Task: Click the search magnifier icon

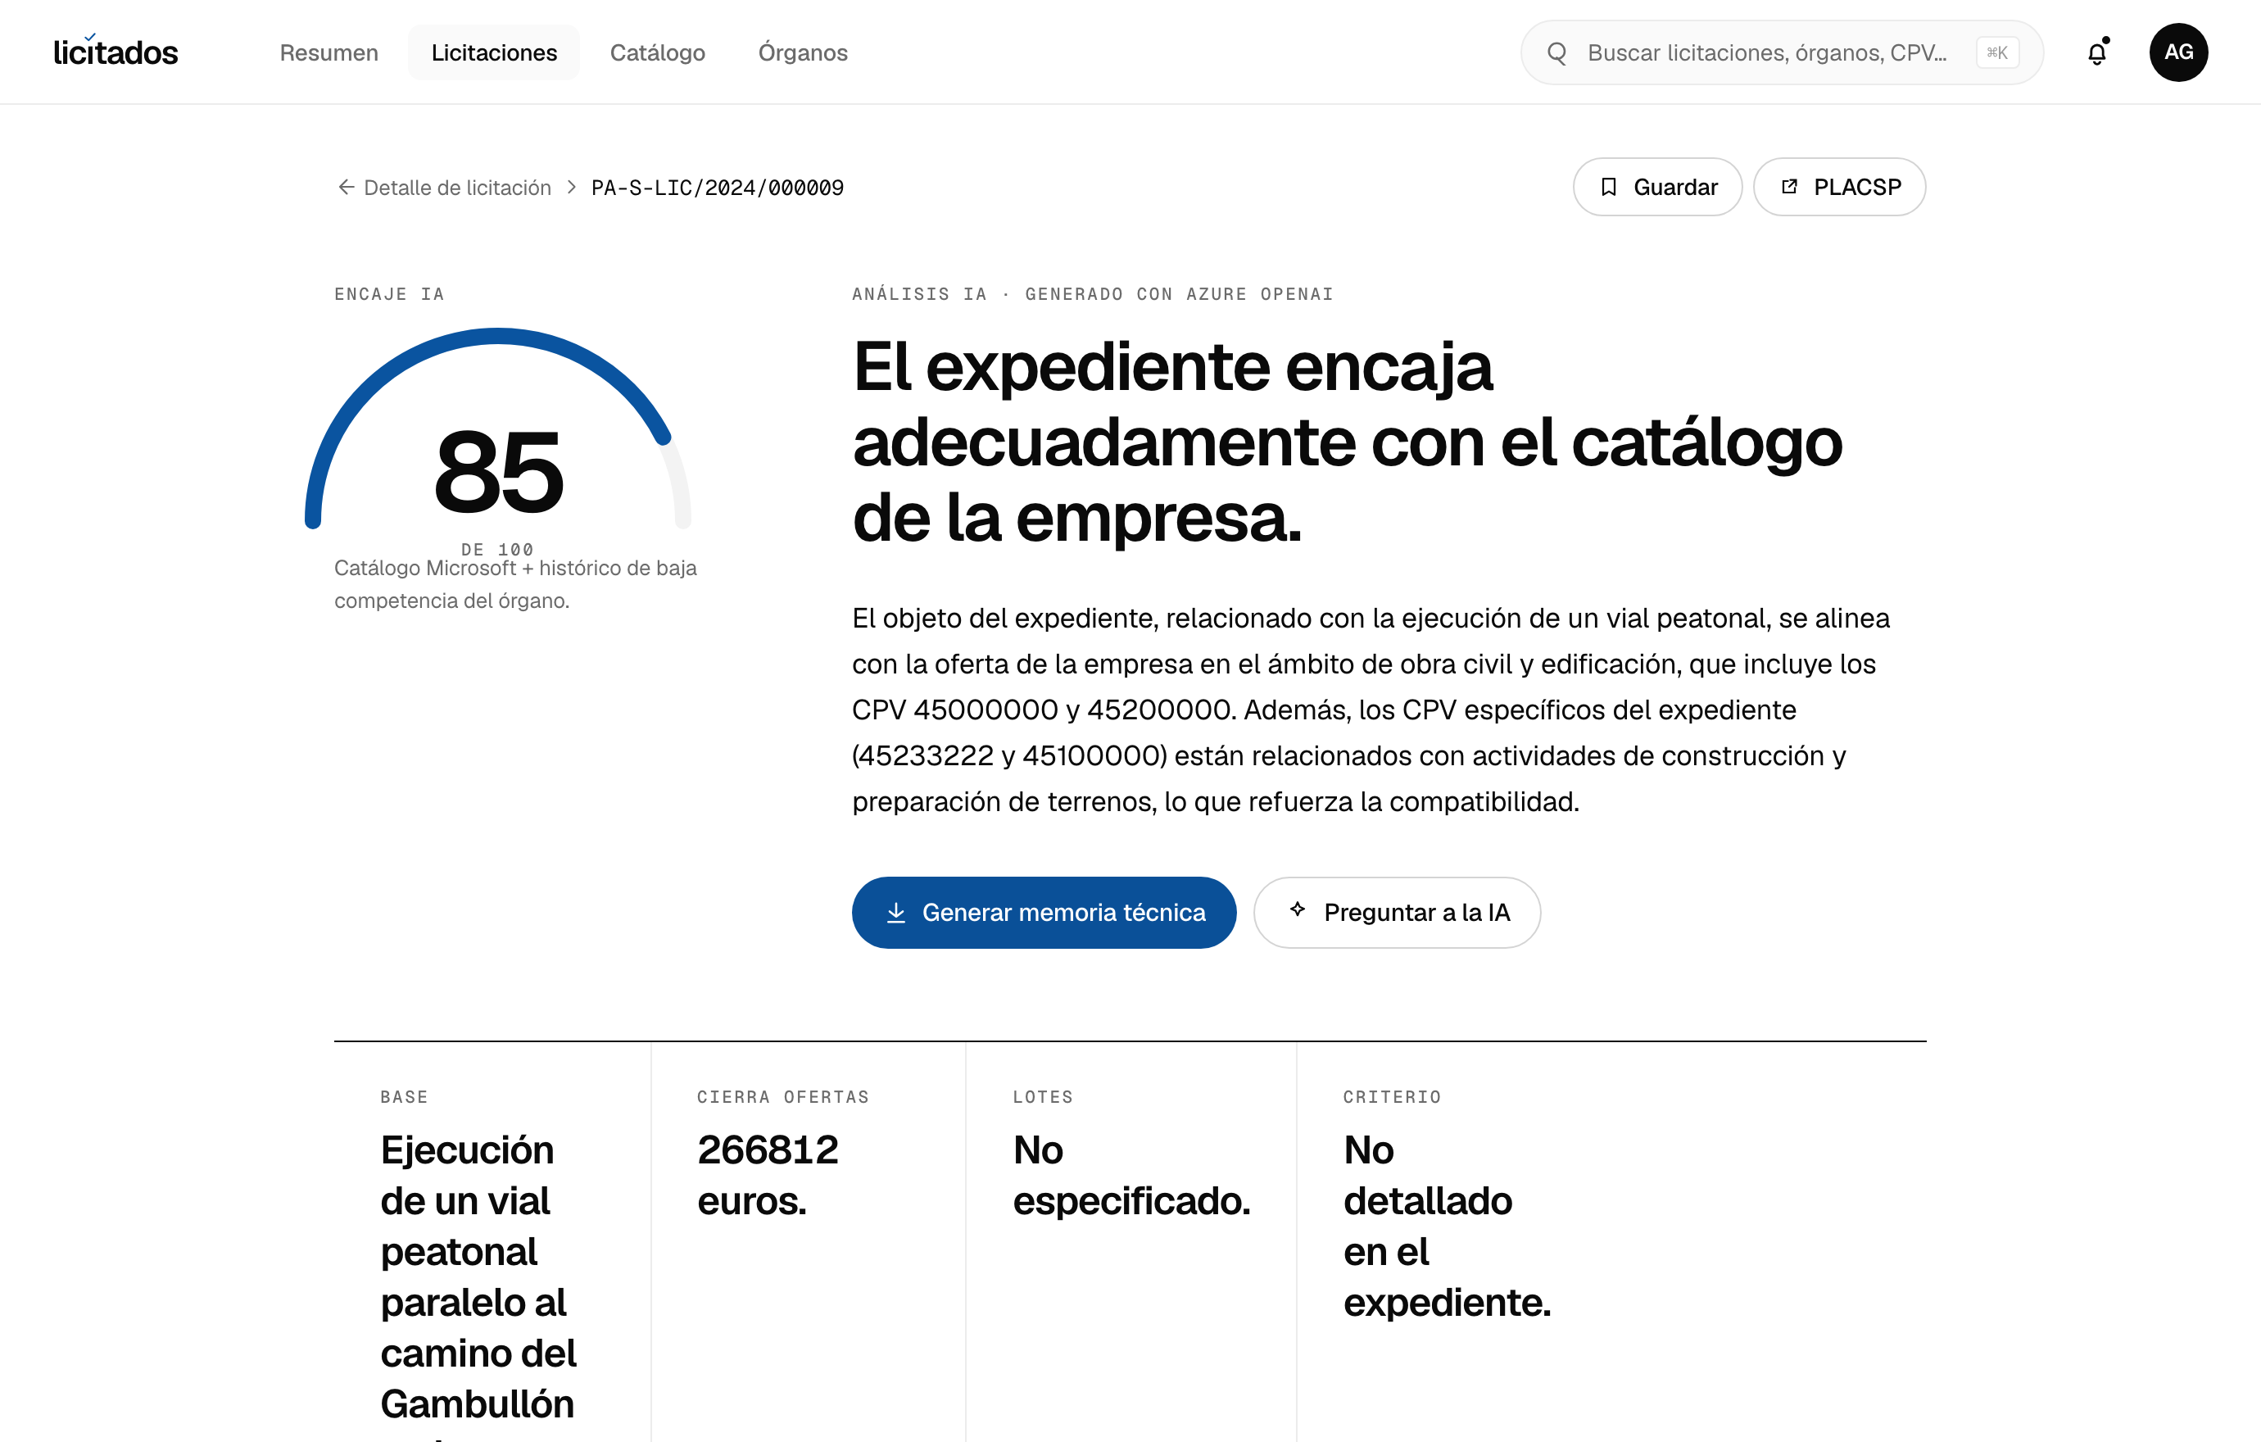Action: pos(1556,52)
